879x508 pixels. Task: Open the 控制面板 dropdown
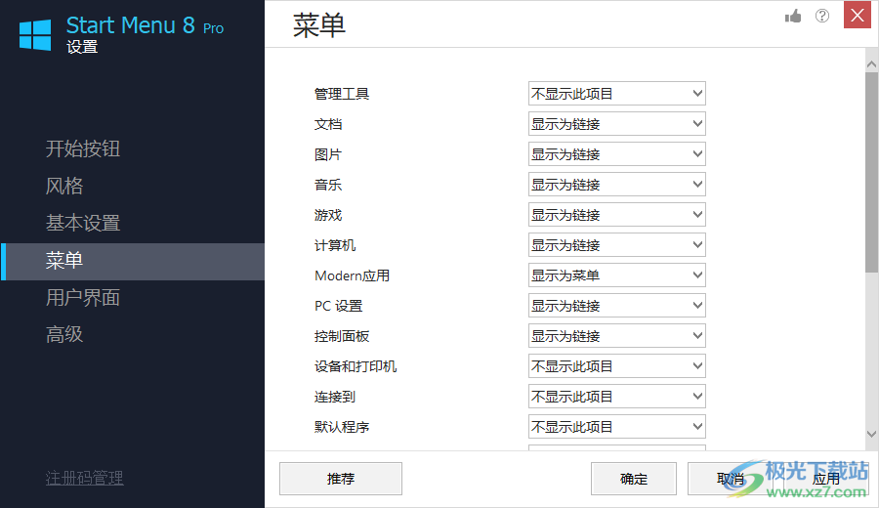point(616,336)
